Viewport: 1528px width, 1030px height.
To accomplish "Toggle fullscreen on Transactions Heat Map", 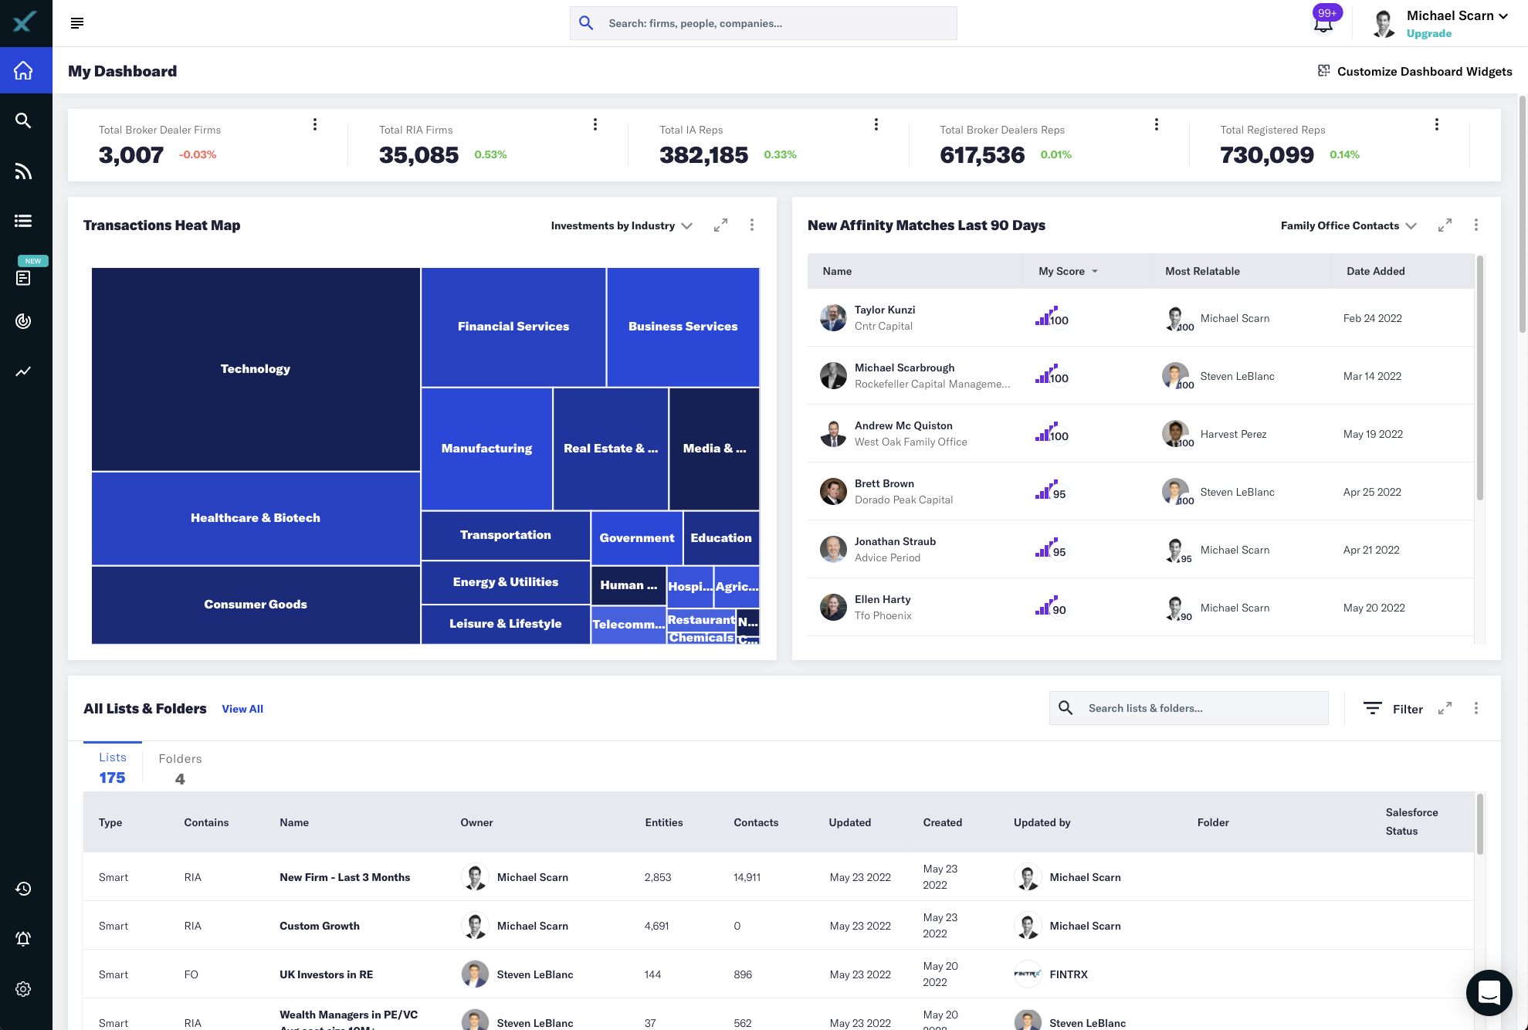I will click(721, 226).
